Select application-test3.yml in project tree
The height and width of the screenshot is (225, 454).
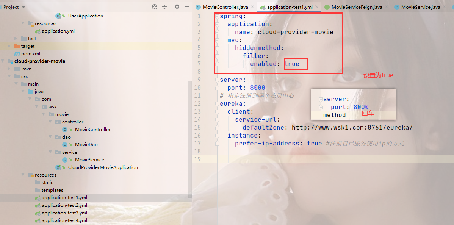[64, 213]
